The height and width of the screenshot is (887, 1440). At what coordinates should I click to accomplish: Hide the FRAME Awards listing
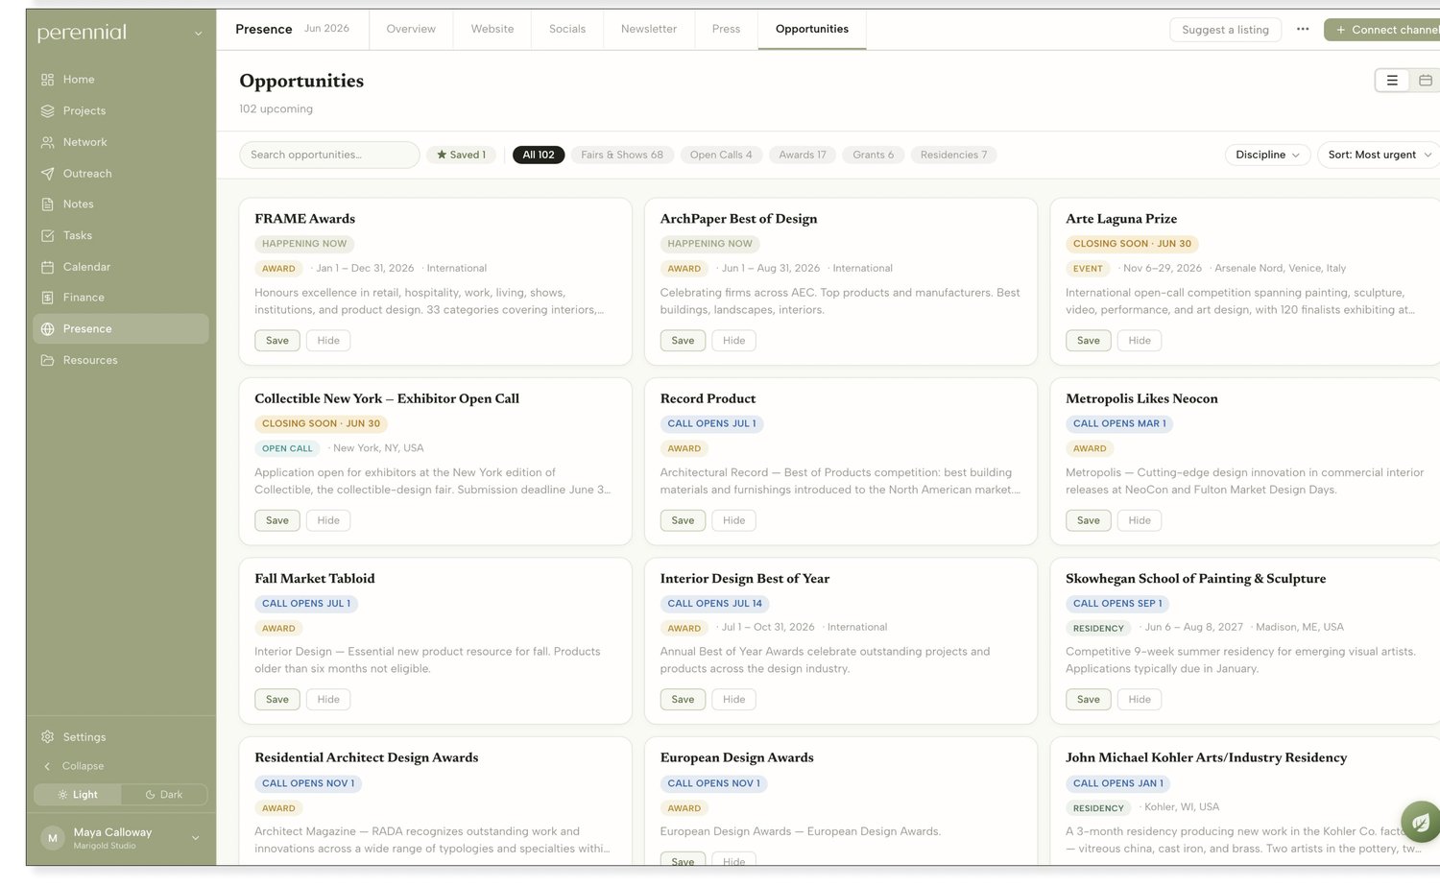click(328, 341)
